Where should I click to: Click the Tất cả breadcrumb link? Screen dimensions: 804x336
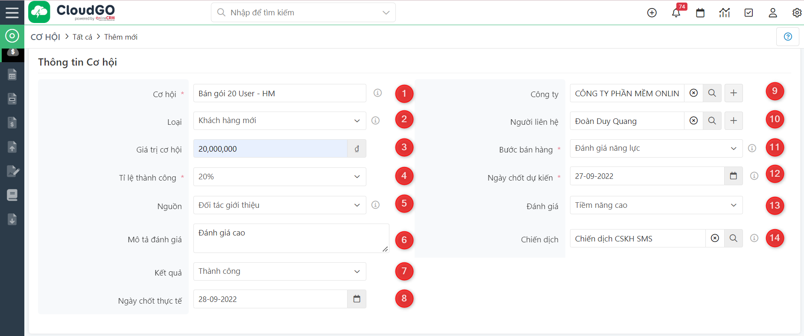click(x=82, y=37)
